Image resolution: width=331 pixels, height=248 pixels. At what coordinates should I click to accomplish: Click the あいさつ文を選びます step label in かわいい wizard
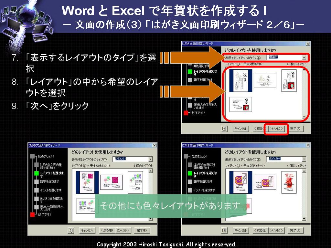(51, 200)
